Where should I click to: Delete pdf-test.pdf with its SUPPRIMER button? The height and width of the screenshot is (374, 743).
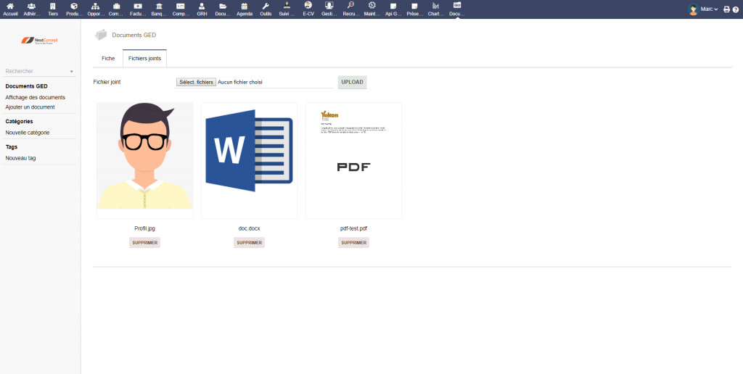(353, 242)
